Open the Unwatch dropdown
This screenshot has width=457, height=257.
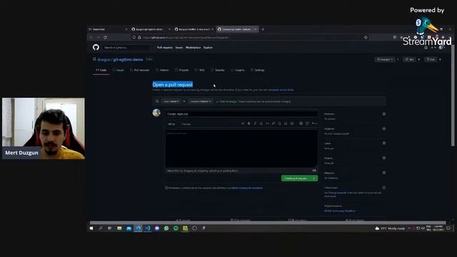385,59
